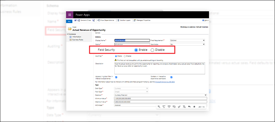The height and width of the screenshot is (122, 275).
Task: Open the Data Type dropdown
Action: point(131,88)
